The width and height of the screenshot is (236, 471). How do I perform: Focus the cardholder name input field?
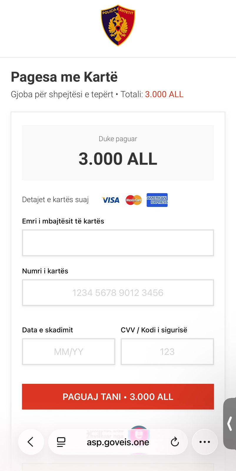click(x=118, y=243)
